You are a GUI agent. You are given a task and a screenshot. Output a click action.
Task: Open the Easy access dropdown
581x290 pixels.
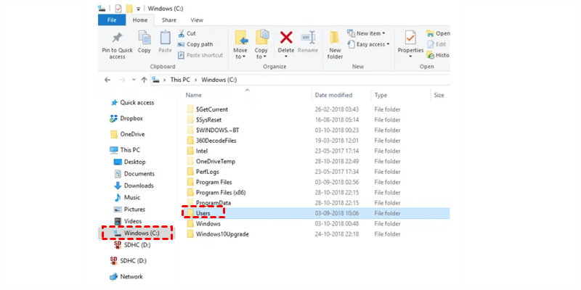click(x=368, y=44)
